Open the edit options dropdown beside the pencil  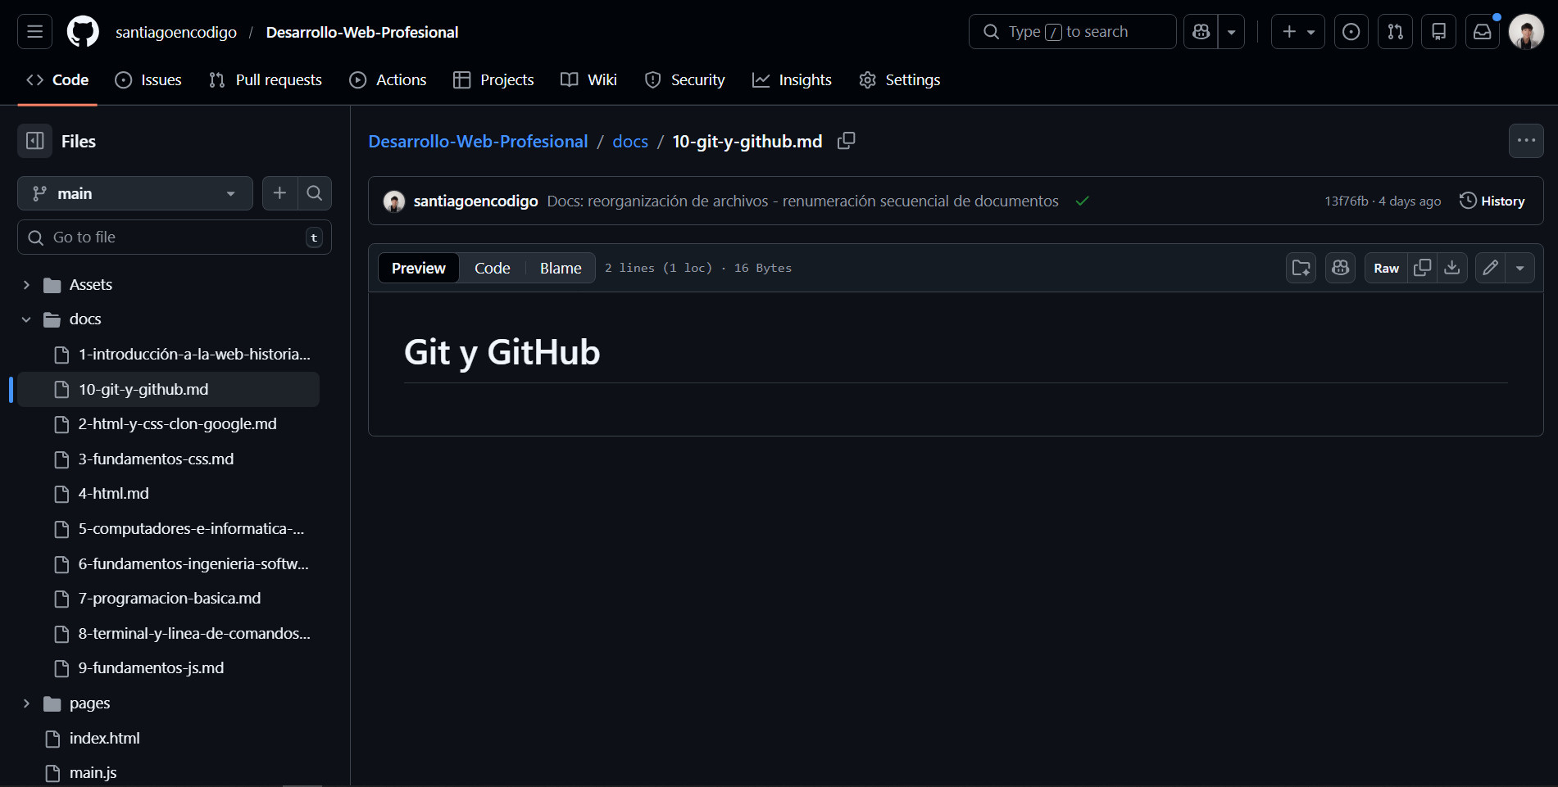pyautogui.click(x=1521, y=268)
